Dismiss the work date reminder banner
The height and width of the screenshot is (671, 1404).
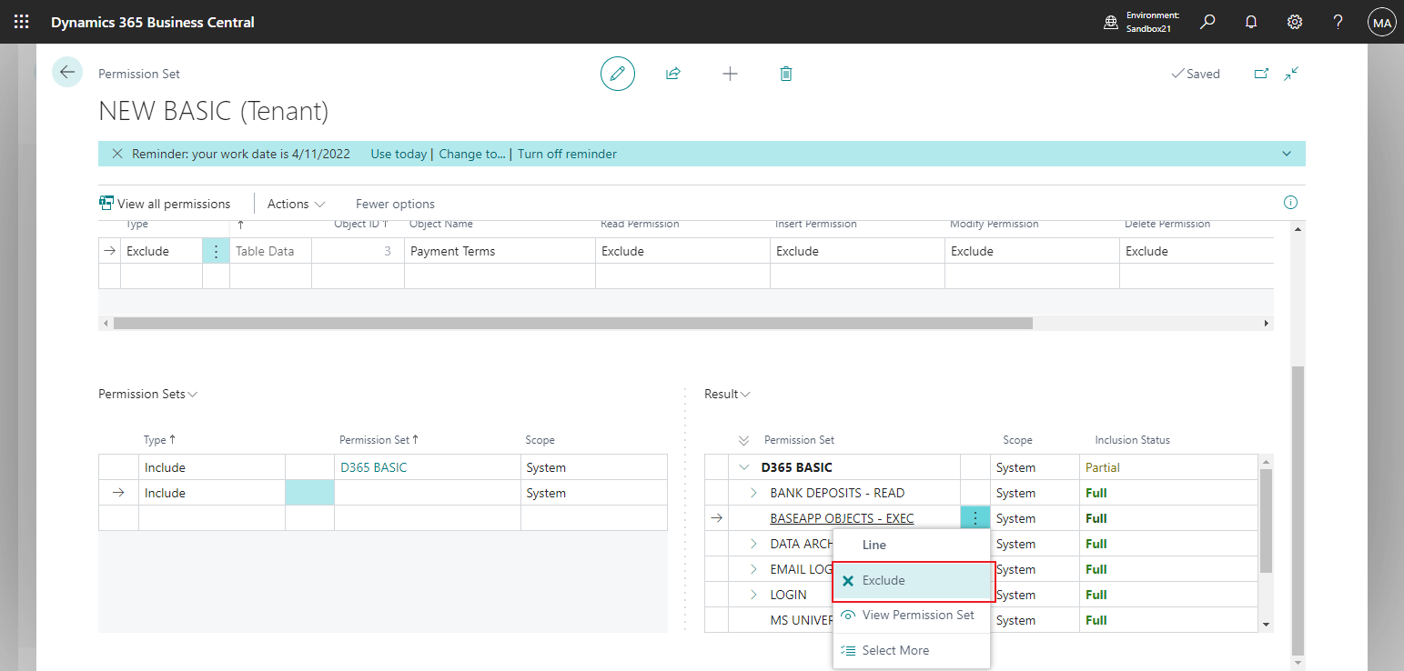pos(116,154)
